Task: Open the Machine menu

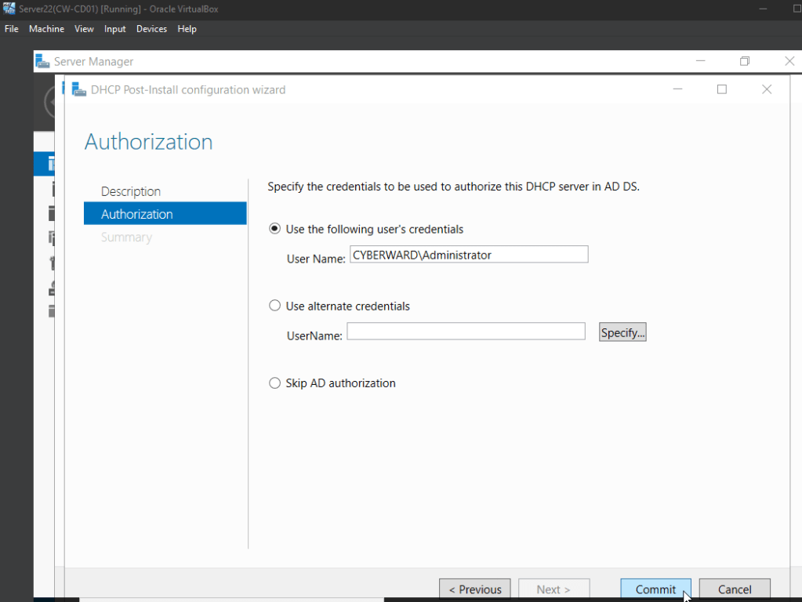Action: tap(46, 29)
